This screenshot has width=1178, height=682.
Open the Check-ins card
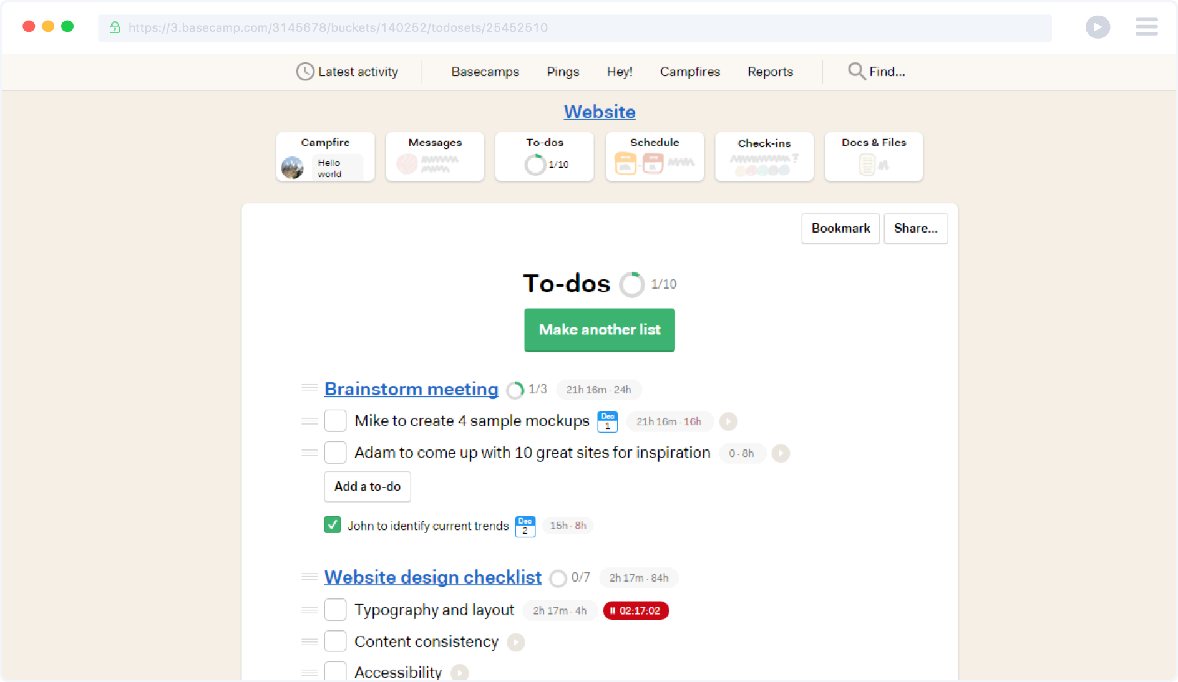coord(764,156)
